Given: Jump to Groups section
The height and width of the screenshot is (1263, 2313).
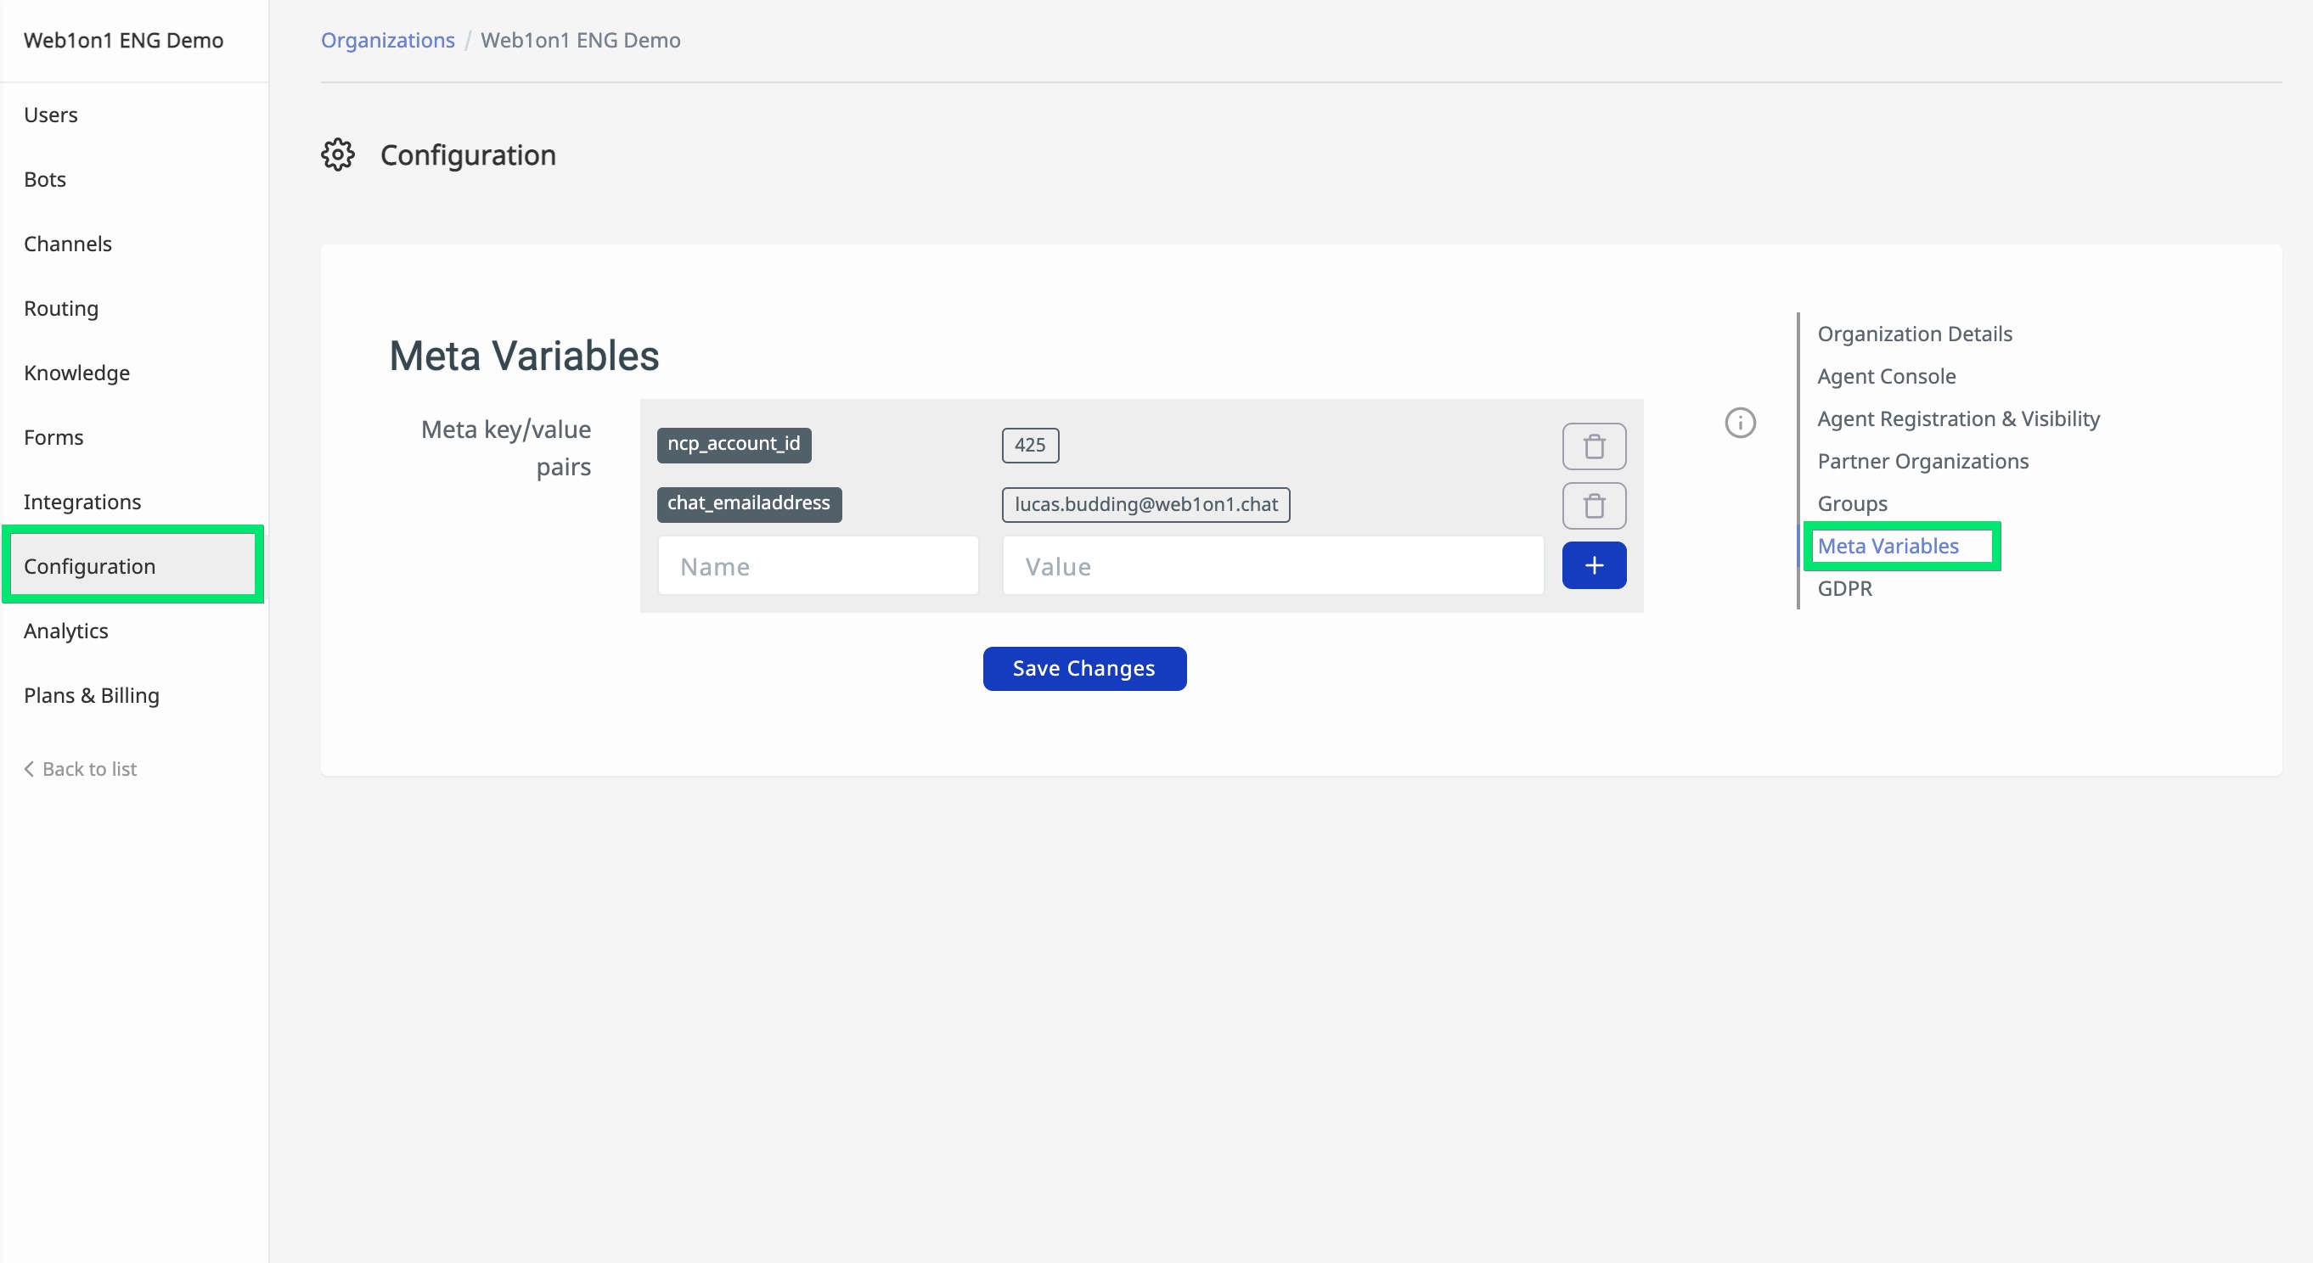Looking at the screenshot, I should (1851, 503).
